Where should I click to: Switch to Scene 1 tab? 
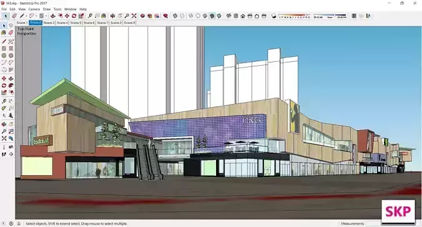pyautogui.click(x=22, y=23)
